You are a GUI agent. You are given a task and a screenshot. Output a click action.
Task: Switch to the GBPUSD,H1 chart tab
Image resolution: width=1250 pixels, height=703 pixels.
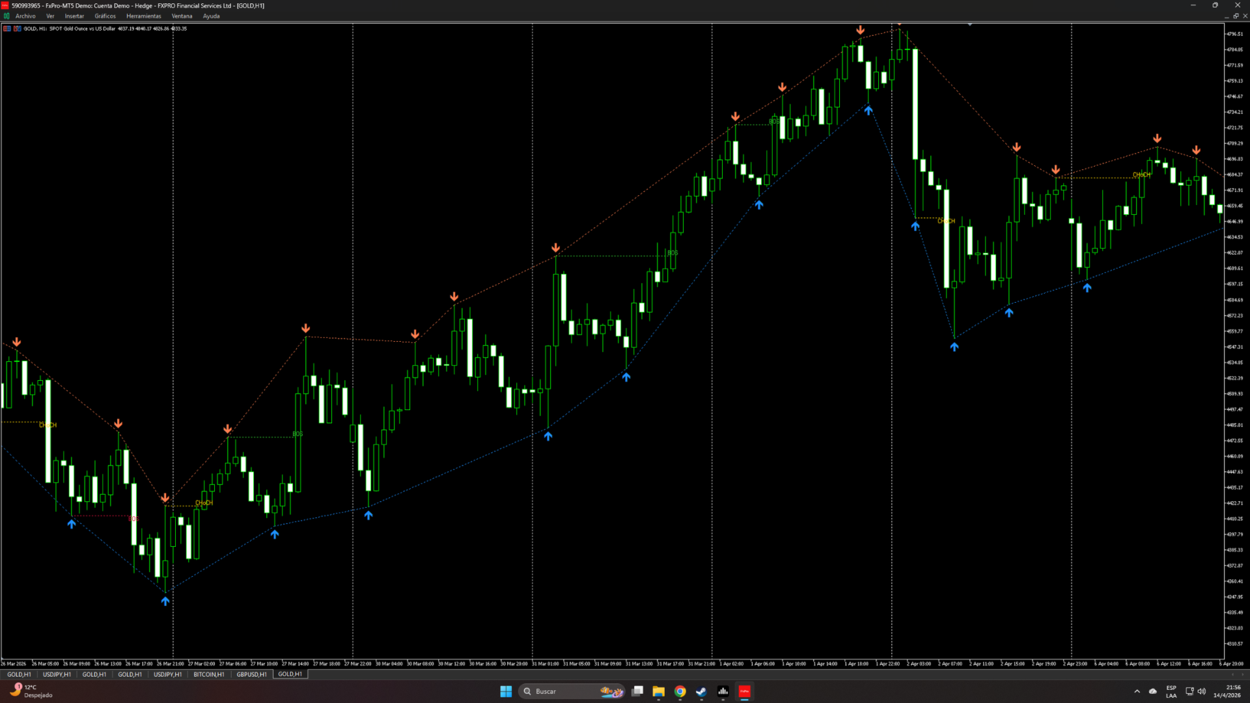click(x=251, y=674)
